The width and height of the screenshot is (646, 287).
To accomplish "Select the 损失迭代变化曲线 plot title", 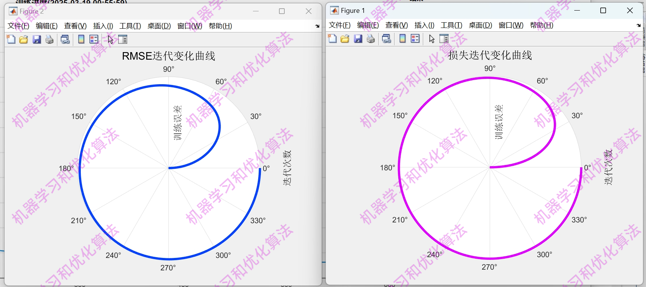I will tap(490, 56).
